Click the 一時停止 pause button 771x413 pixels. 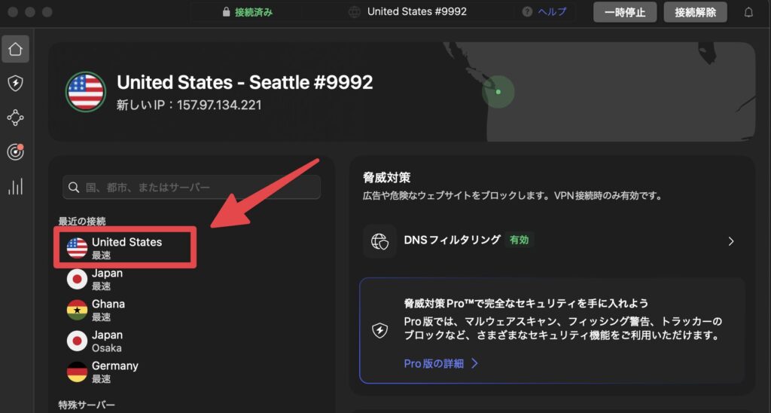625,12
